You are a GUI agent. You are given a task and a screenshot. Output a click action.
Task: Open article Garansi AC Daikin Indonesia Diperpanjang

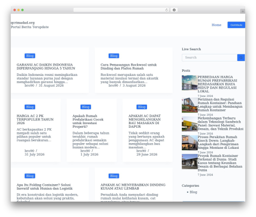pos(46,67)
